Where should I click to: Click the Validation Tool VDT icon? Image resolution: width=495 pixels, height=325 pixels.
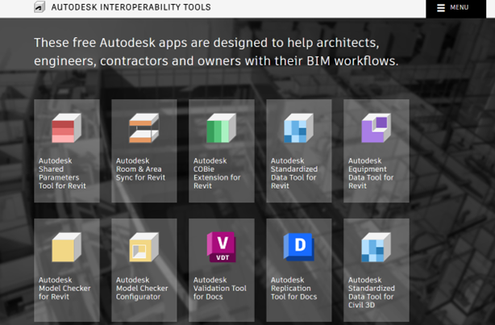221,247
